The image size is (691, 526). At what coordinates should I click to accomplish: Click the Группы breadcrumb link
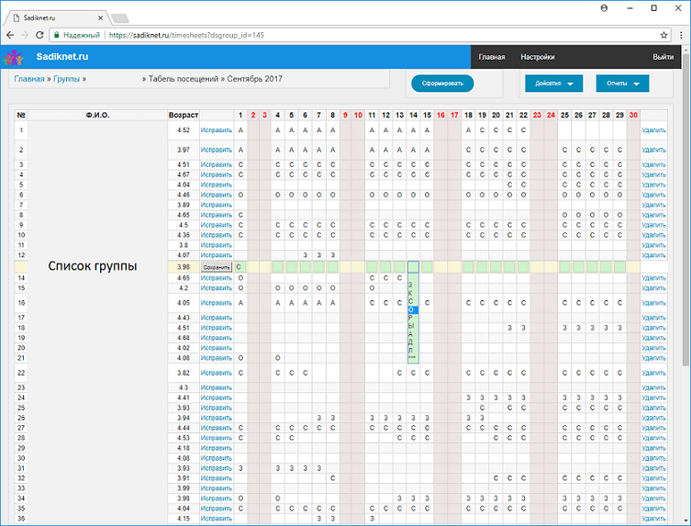pyautogui.click(x=65, y=79)
